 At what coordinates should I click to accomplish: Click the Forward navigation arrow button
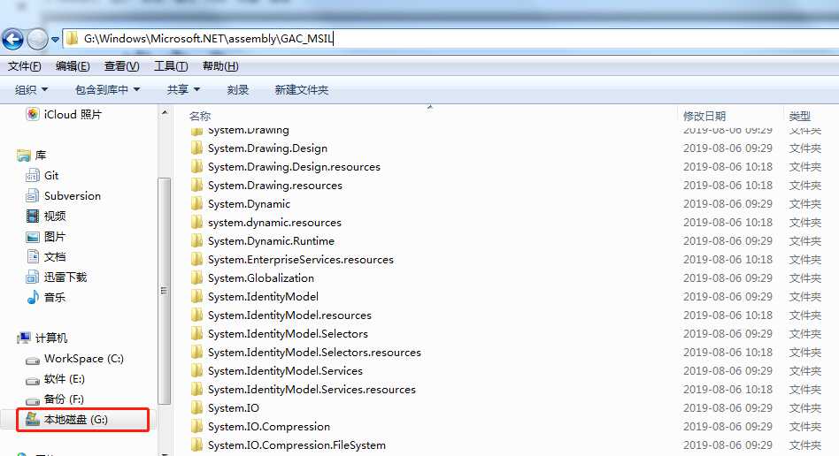coord(37,39)
